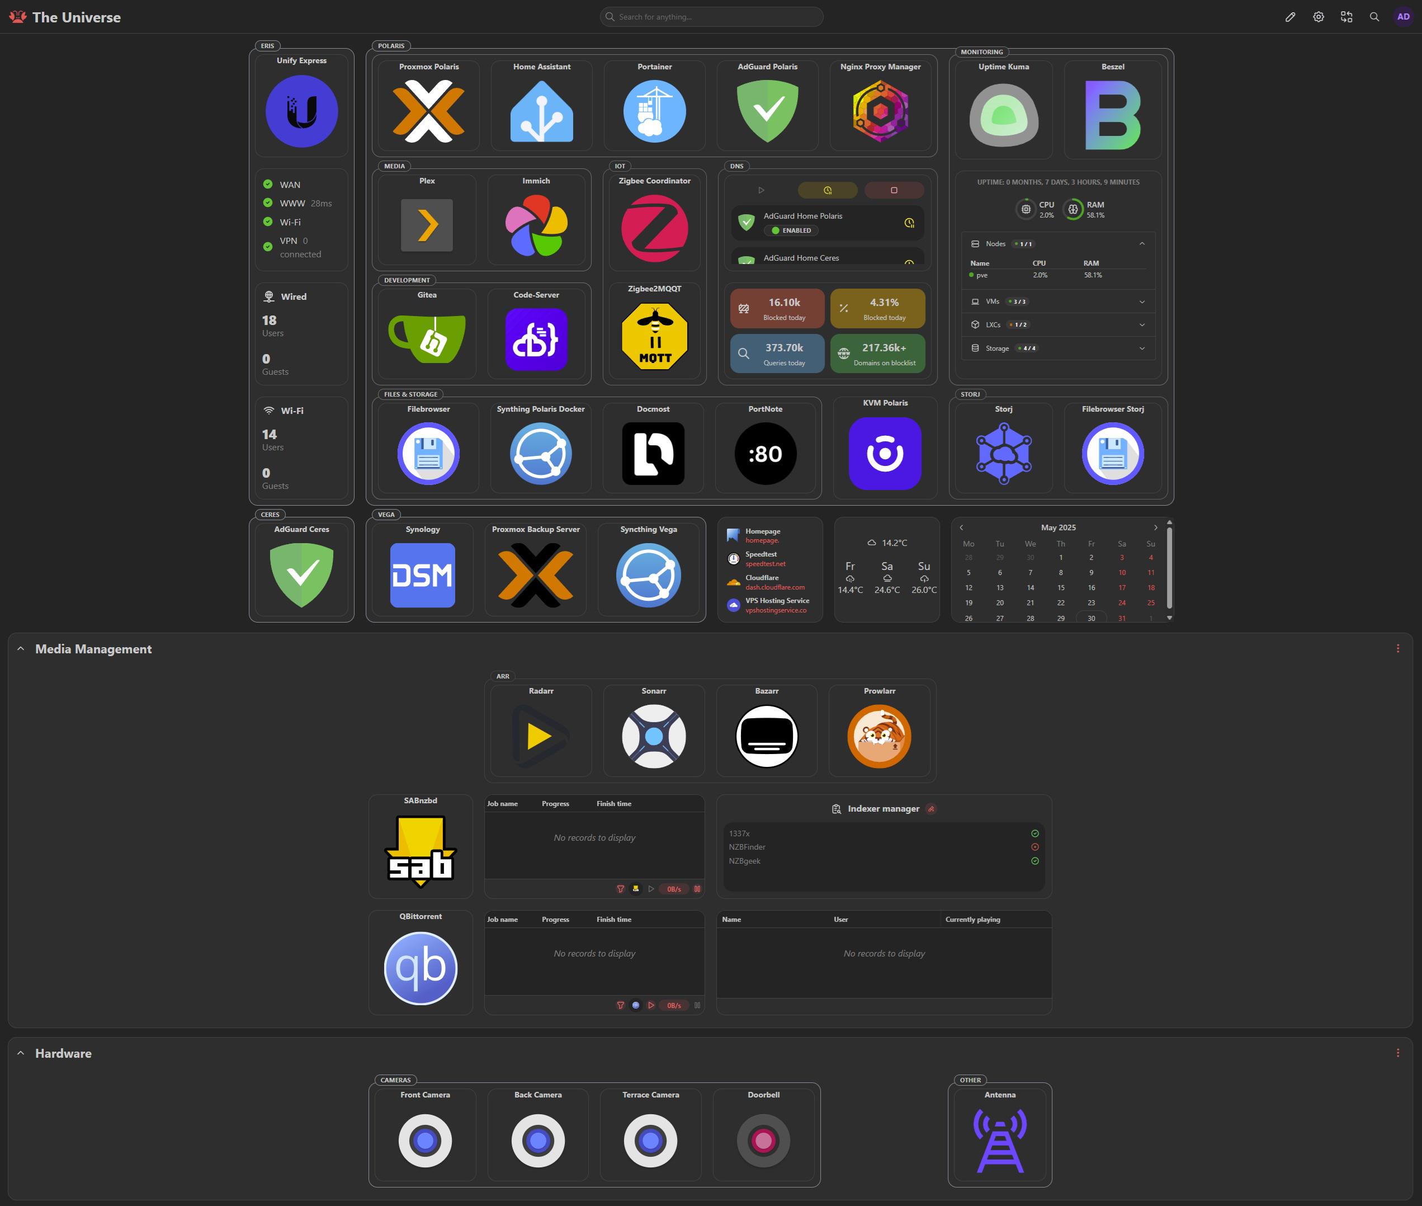Image resolution: width=1422 pixels, height=1206 pixels.
Task: Open Synology DSM
Action: pos(422,569)
